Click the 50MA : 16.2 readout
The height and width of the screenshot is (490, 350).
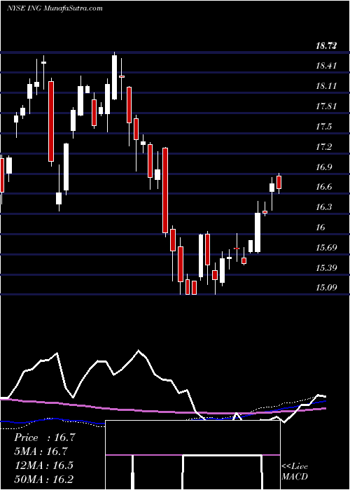pyautogui.click(x=43, y=479)
